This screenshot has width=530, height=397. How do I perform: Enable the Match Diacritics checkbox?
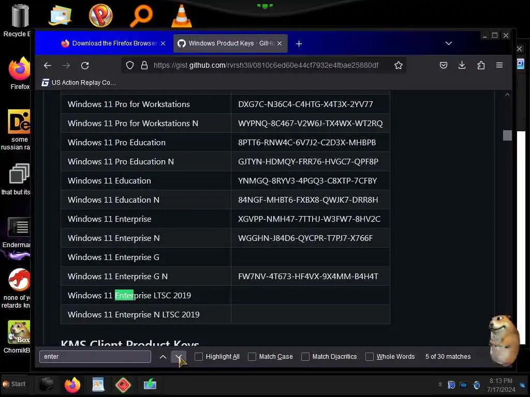305,357
